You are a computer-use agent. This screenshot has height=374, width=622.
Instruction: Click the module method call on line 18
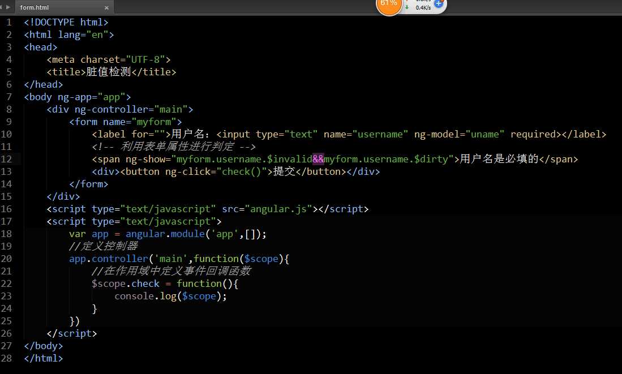[x=188, y=234]
